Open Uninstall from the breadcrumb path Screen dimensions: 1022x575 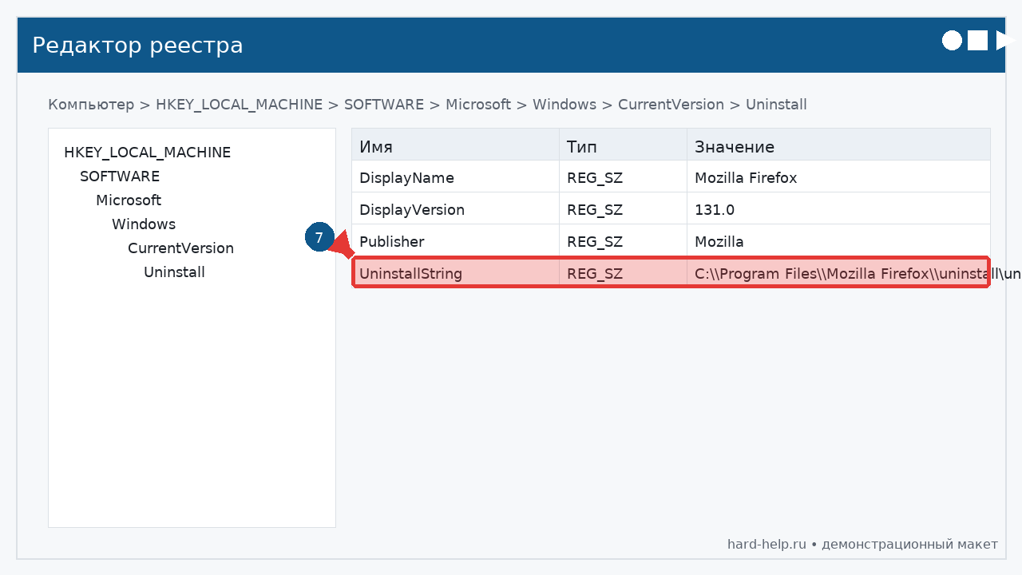click(775, 105)
